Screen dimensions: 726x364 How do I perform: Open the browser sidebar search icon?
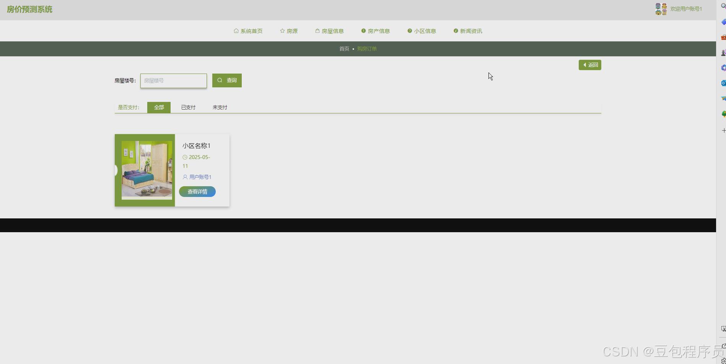723,6
